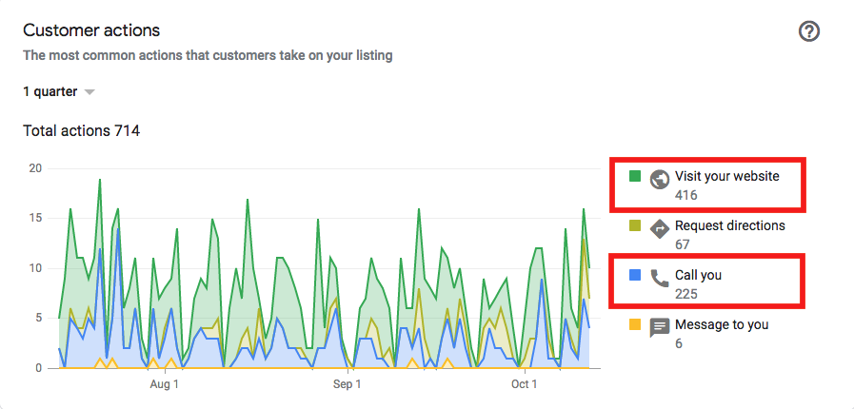Click the Message to you legend label
This screenshot has width=854, height=409.
click(722, 324)
